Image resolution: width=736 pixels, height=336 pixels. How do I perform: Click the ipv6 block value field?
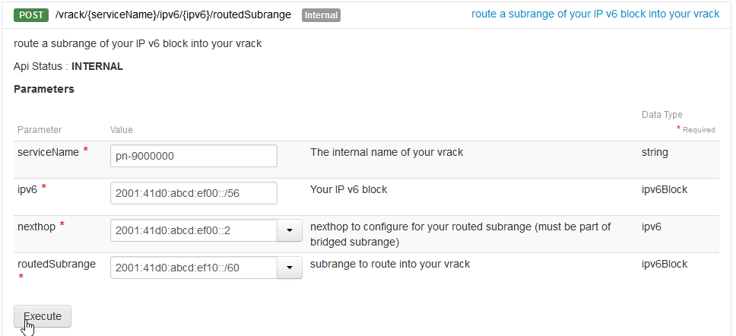pos(193,193)
